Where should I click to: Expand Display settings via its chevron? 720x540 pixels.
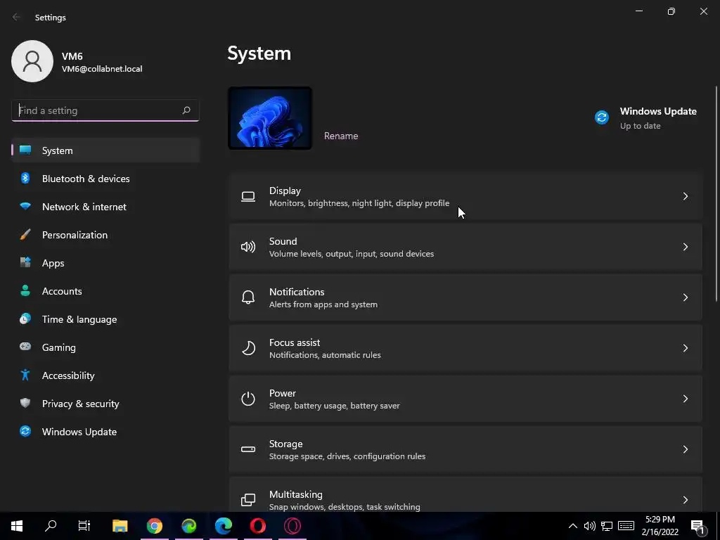tap(685, 196)
